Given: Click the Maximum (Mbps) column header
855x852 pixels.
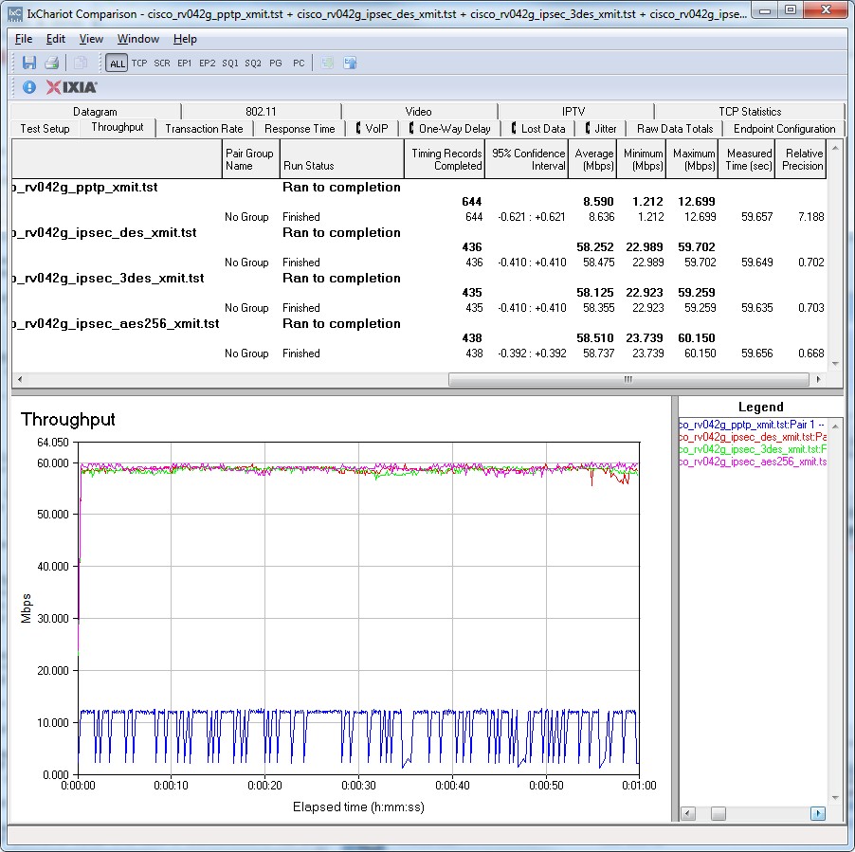Looking at the screenshot, I should point(692,159).
